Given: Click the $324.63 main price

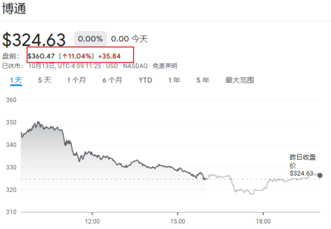Looking at the screenshot, I should [x=34, y=40].
